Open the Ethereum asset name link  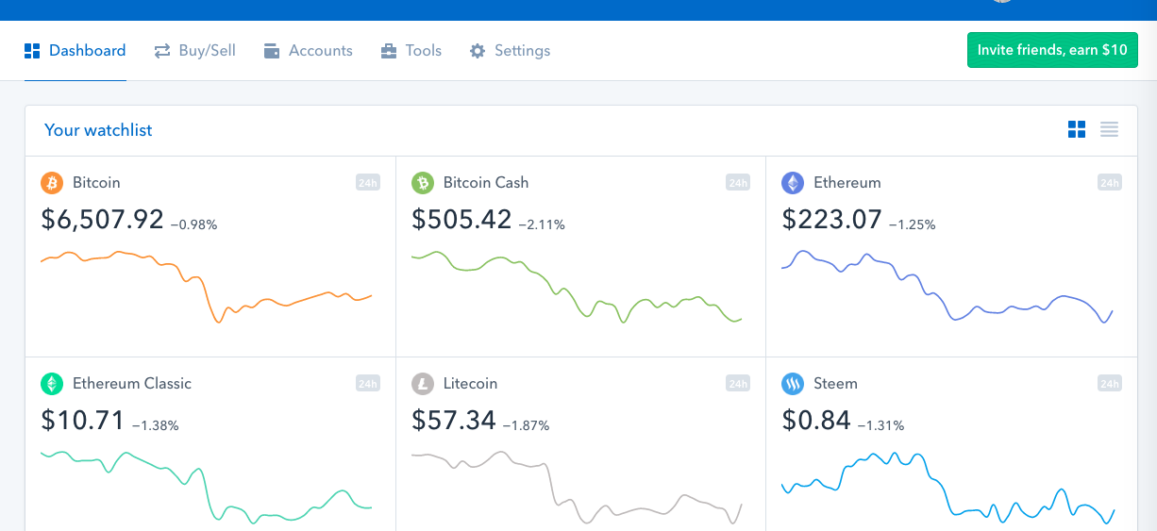pos(847,183)
